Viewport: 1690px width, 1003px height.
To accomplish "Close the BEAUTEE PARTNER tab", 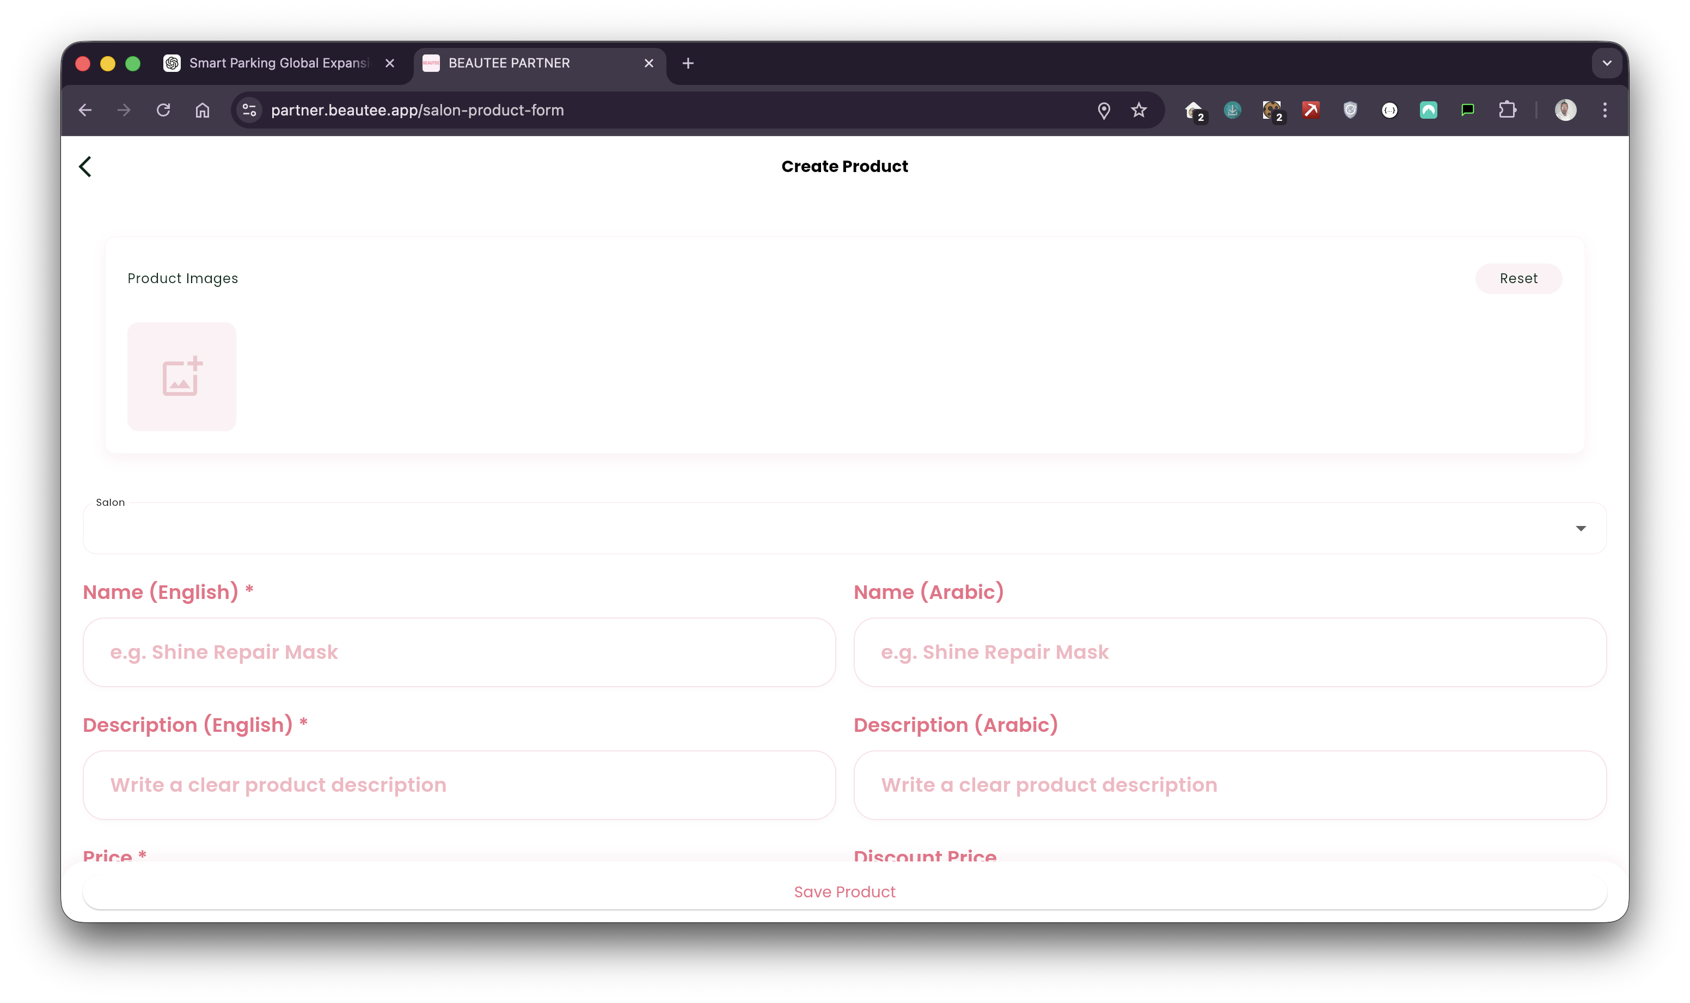I will (648, 63).
